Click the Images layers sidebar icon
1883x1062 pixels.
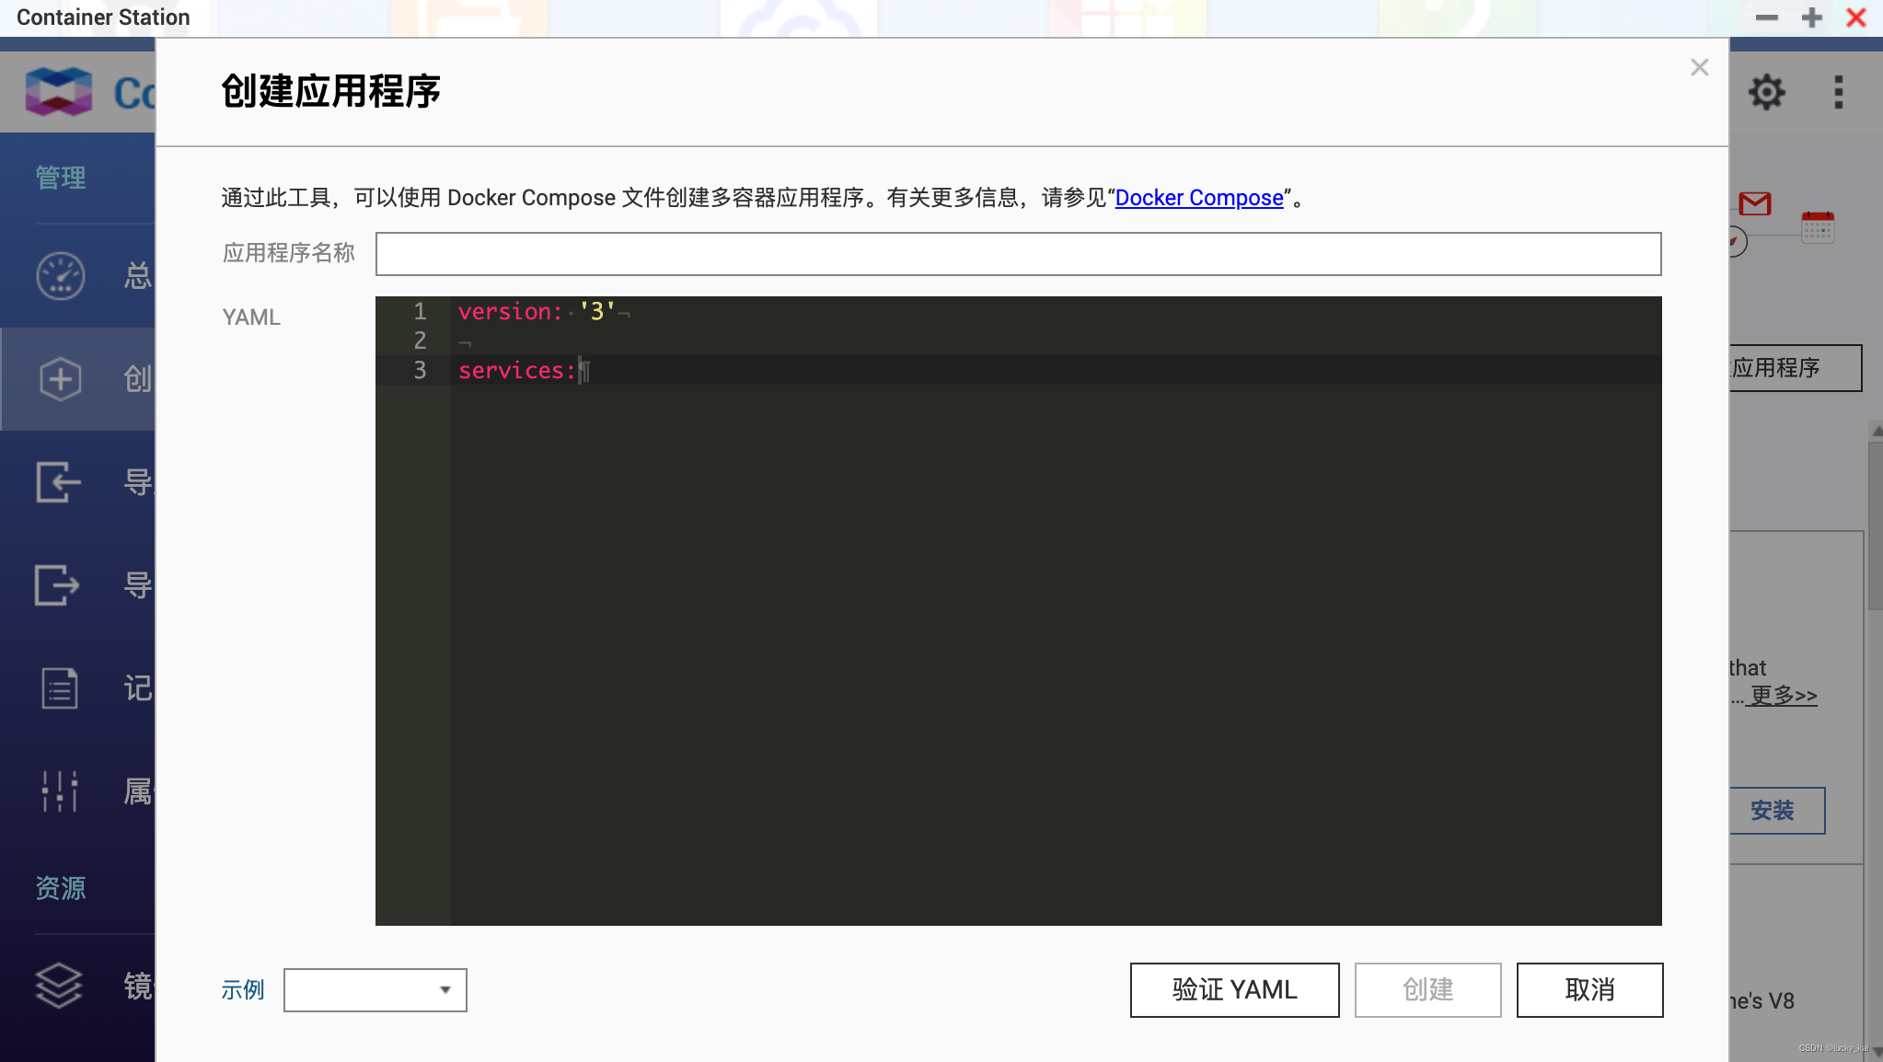(x=59, y=986)
